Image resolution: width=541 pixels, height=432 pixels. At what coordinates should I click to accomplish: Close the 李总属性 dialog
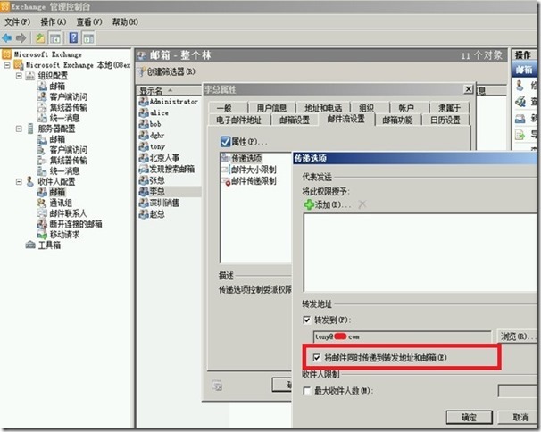[x=468, y=89]
